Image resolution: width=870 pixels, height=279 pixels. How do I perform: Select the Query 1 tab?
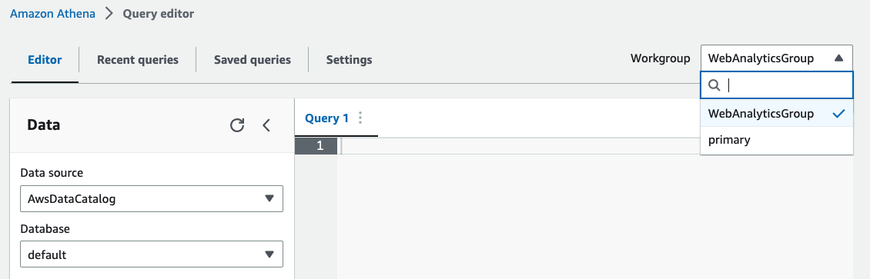327,118
